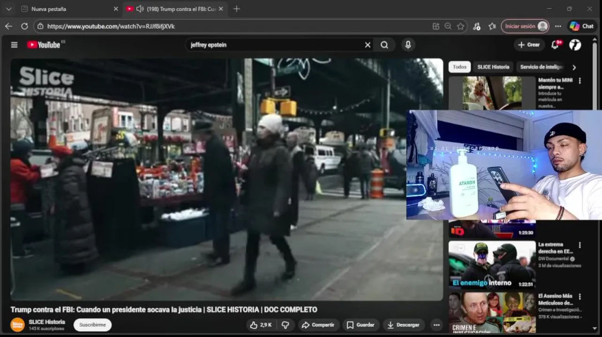The width and height of the screenshot is (602, 337).
Task: Submit the search with the magnifier icon
Action: point(384,45)
